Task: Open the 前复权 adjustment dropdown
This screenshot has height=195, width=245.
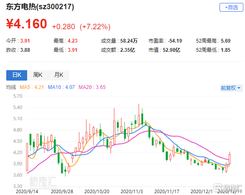Action: click(x=231, y=88)
